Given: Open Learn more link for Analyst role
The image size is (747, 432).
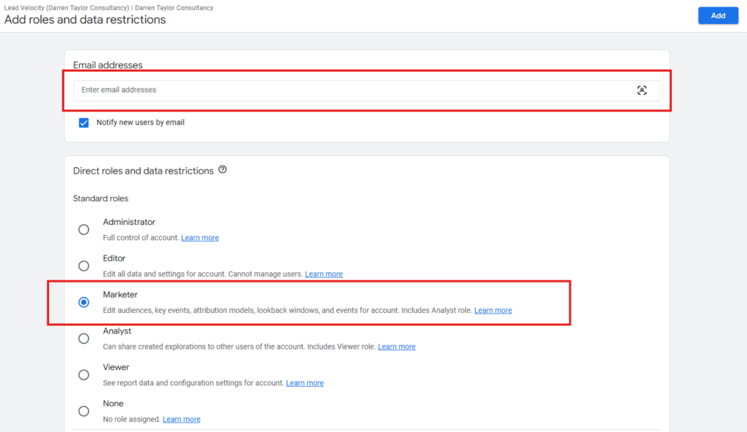Looking at the screenshot, I should 396,347.
